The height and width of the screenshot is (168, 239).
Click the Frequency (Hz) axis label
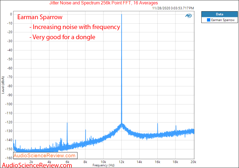point(104,165)
